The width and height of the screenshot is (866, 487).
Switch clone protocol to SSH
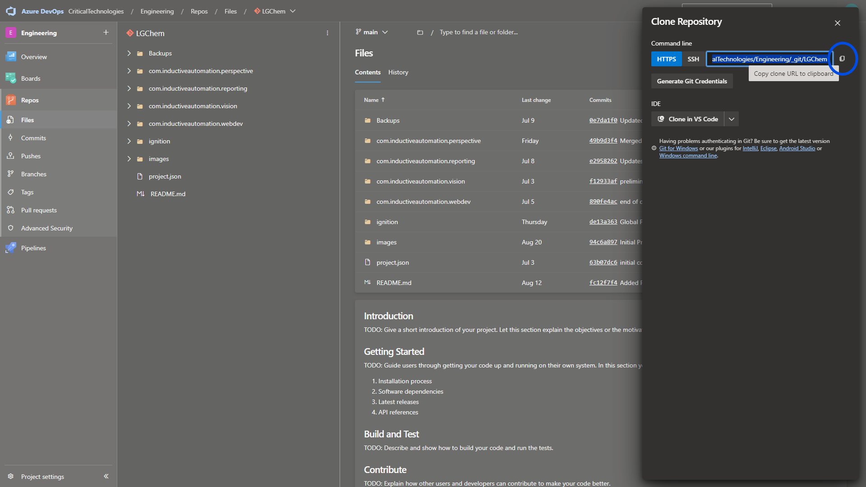point(693,59)
